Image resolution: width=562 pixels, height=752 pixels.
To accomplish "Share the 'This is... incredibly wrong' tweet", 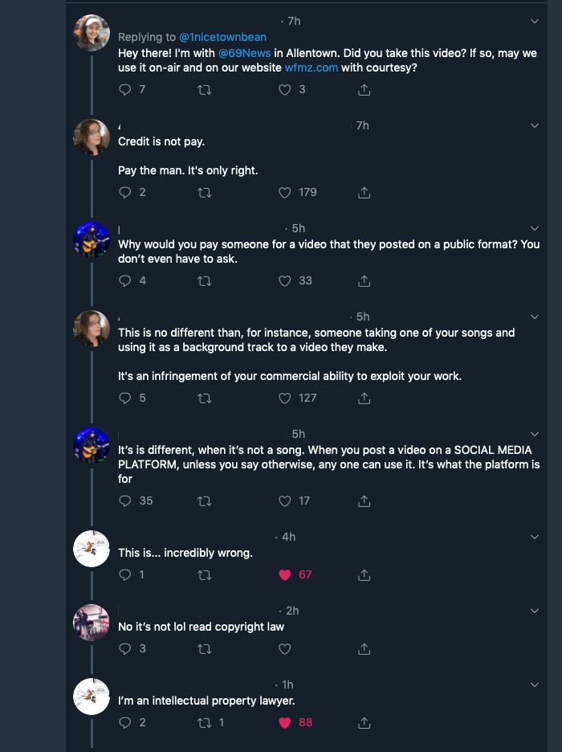I will pos(364,575).
